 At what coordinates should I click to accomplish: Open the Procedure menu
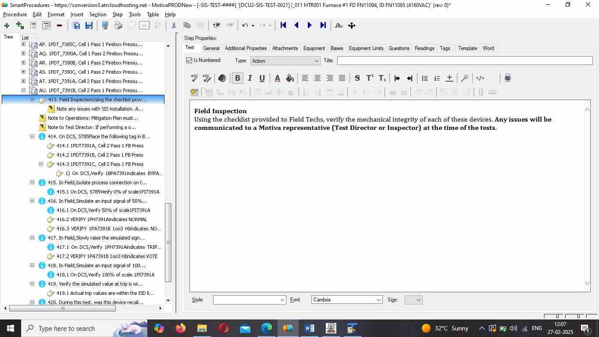(15, 14)
